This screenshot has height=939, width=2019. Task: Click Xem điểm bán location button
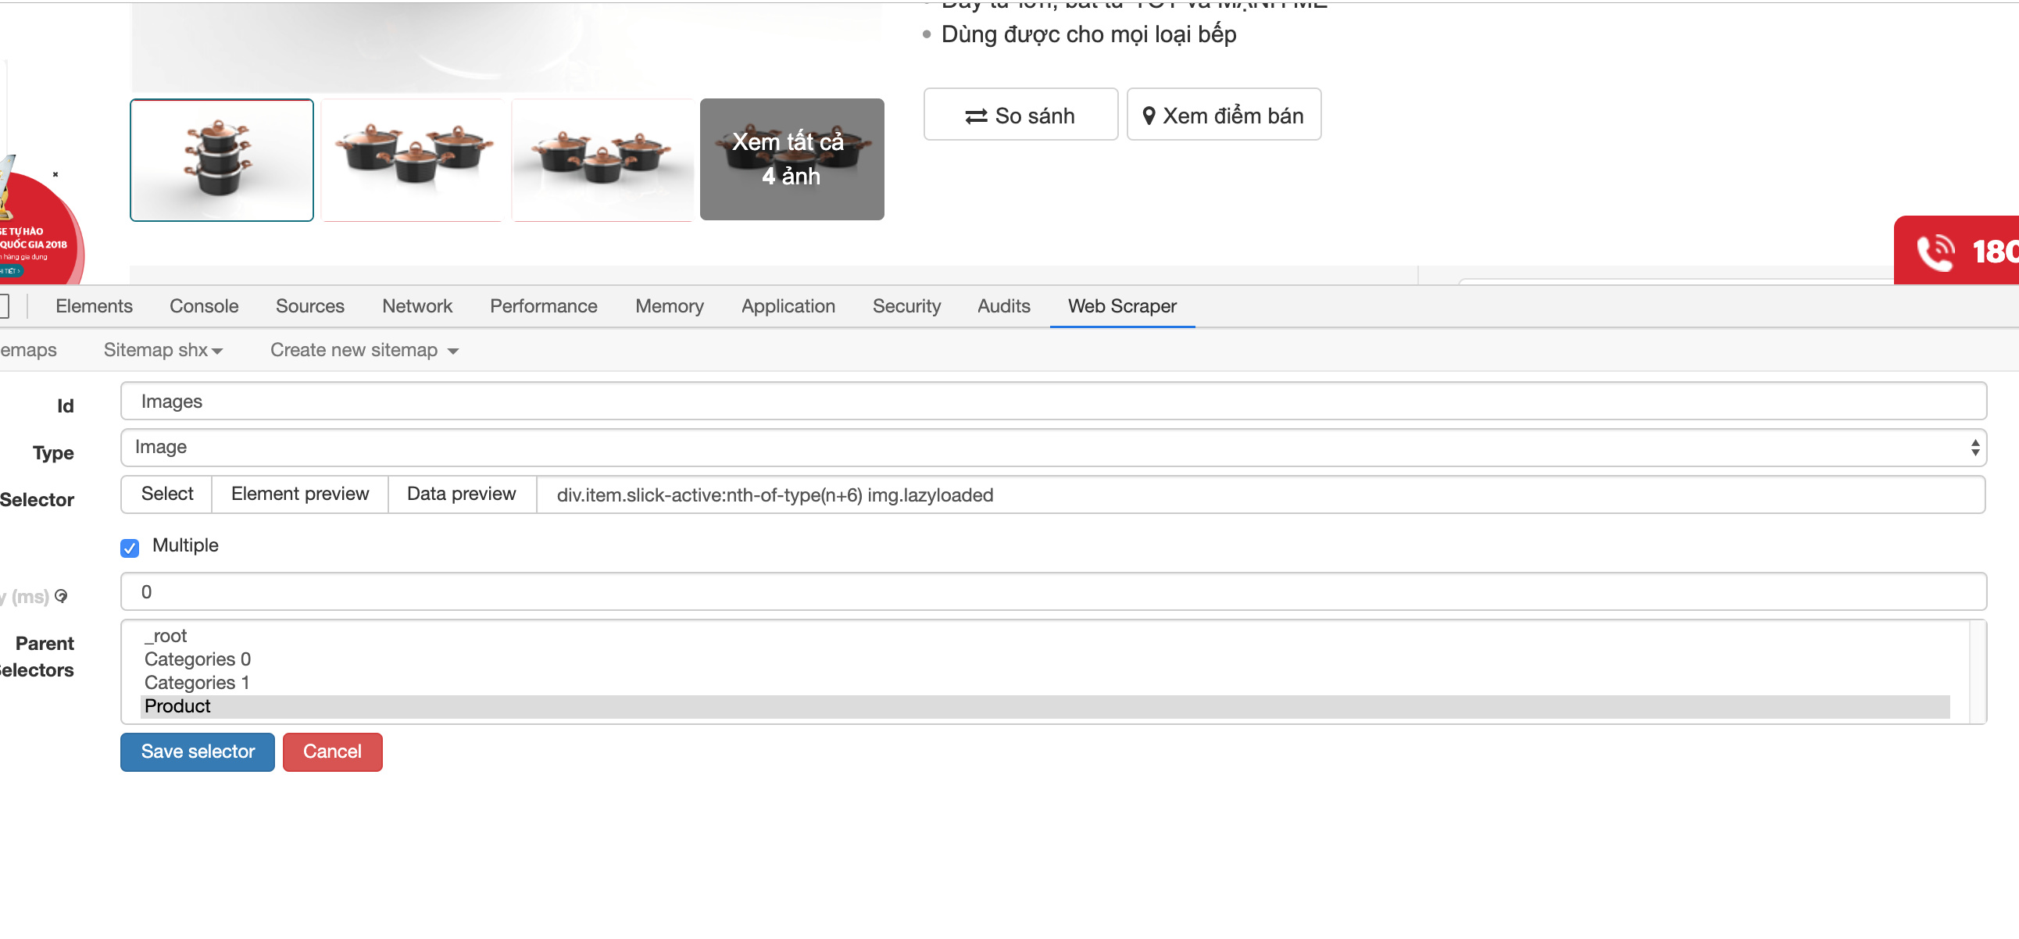1223,115
